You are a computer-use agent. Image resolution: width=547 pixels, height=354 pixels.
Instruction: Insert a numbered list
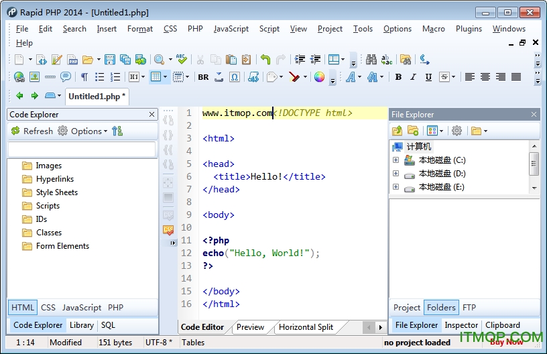(x=115, y=76)
